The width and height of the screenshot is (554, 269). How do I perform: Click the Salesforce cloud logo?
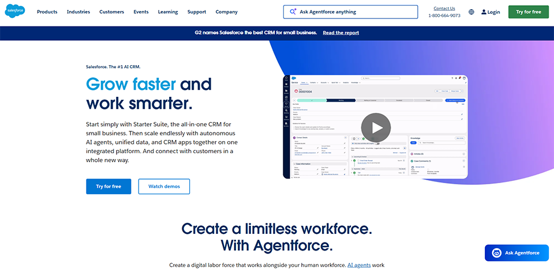point(15,12)
